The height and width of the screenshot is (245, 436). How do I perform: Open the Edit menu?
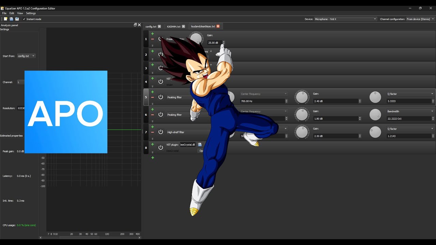[x=12, y=13]
